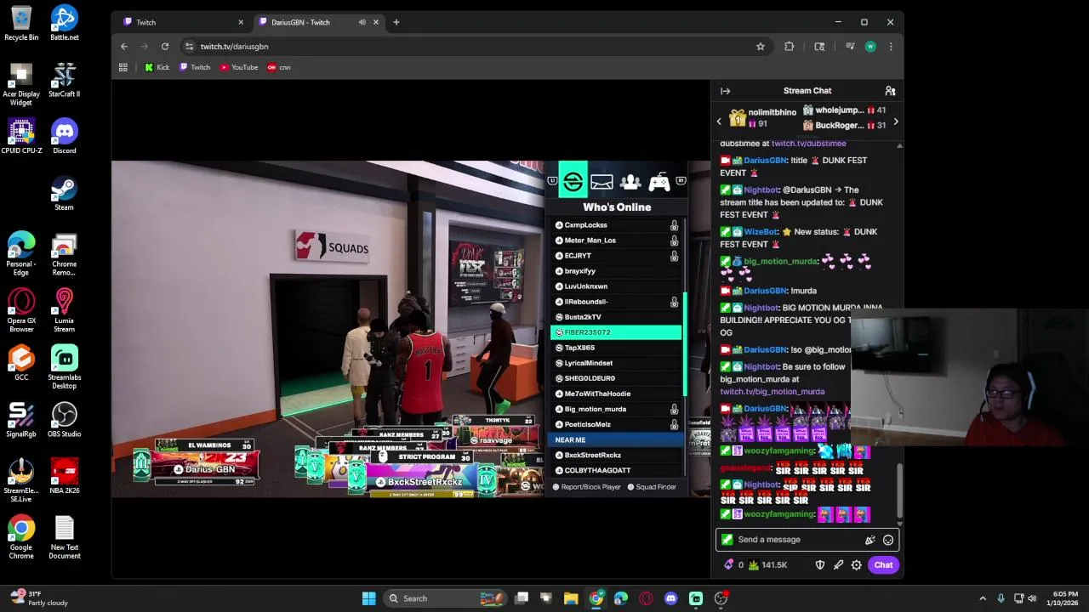This screenshot has height=612, width=1089.
Task: Click nolimitbhino in gift leaderboard
Action: [773, 112]
